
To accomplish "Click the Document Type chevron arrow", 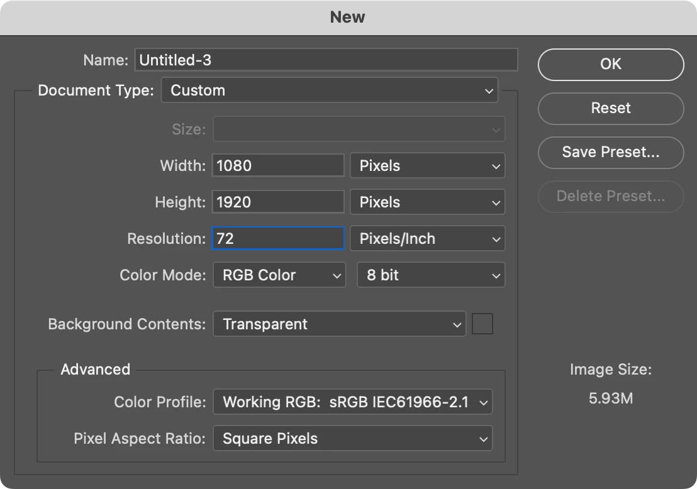I will (x=489, y=91).
